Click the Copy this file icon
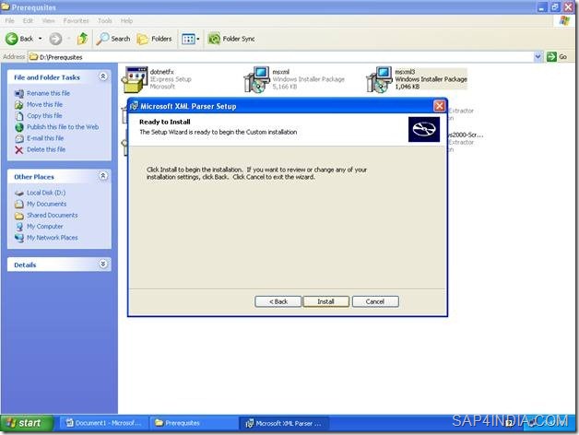The height and width of the screenshot is (435, 579). [19, 116]
